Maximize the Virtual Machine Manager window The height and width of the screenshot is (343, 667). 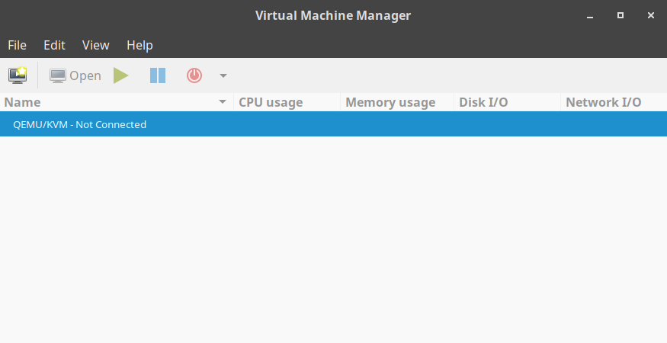coord(621,15)
